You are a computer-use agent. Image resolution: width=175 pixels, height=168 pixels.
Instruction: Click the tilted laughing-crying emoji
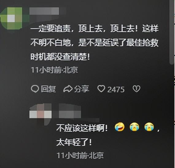[120, 127]
